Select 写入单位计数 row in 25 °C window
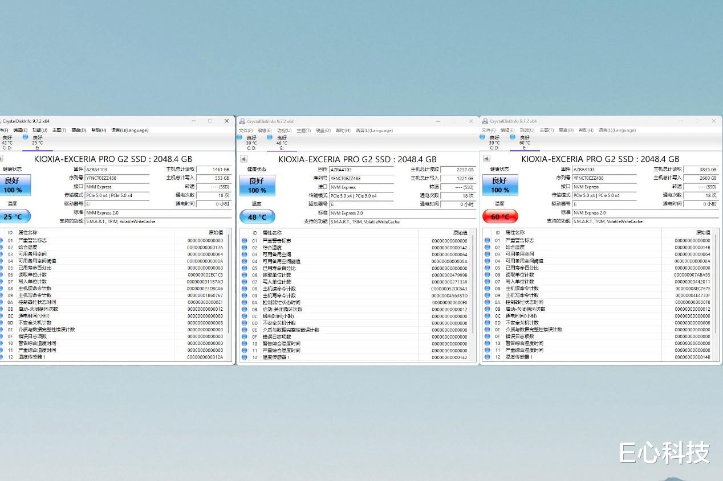The height and width of the screenshot is (481, 723). point(113,281)
